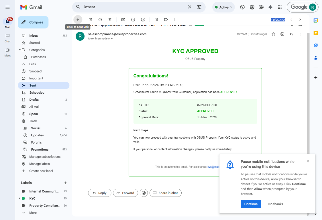Open Gmail Settings gear
The width and height of the screenshot is (322, 220).
[x=252, y=7]
